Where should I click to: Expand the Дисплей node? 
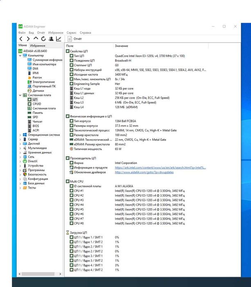(x=20, y=144)
